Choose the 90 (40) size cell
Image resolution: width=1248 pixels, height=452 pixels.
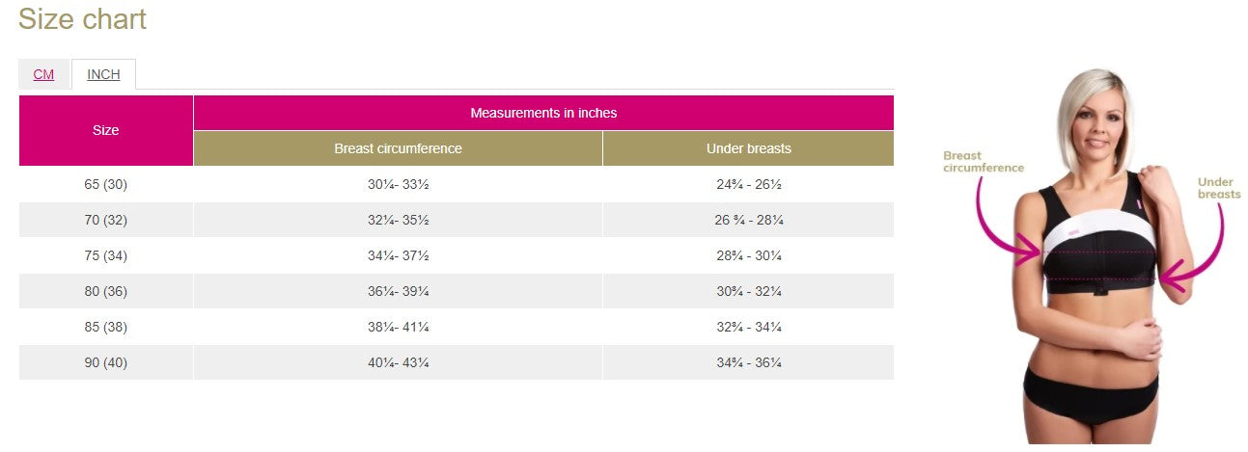[x=106, y=362]
